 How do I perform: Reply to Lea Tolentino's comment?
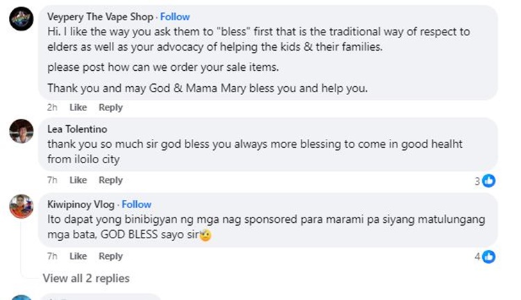(110, 180)
